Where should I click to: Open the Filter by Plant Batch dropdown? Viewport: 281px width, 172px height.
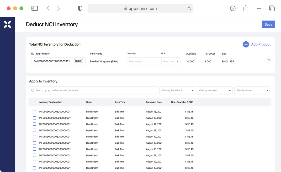click(177, 90)
